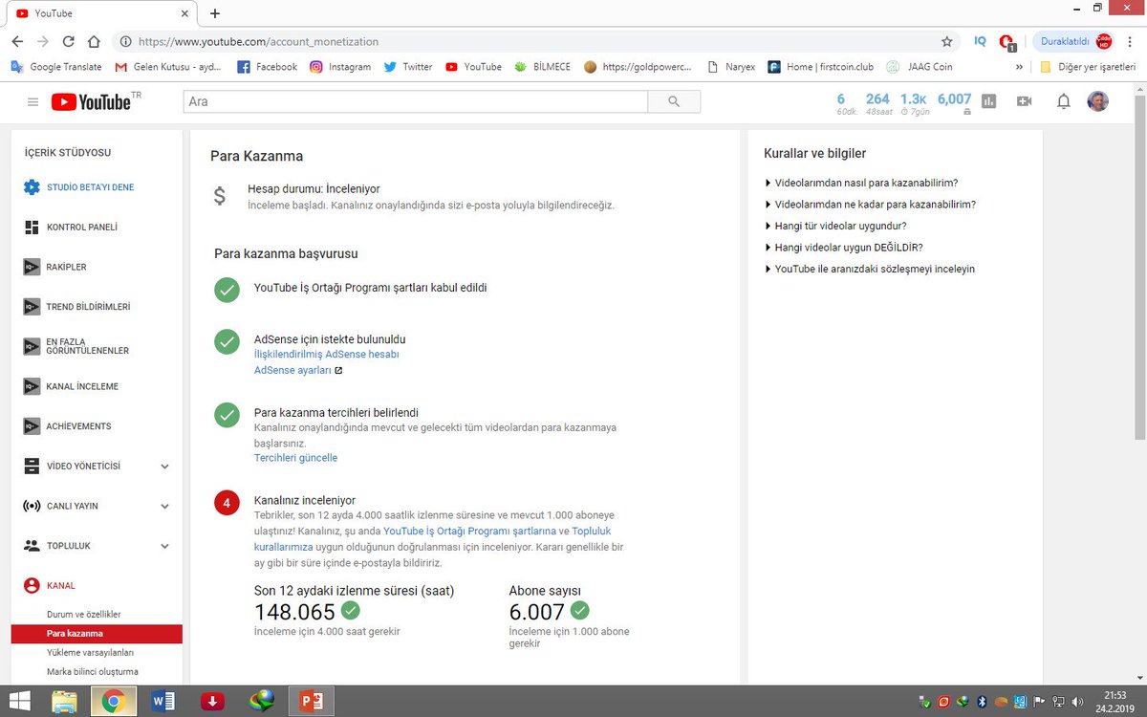Open Word from the taskbar
Screen dimensions: 1147x717
[x=162, y=701]
